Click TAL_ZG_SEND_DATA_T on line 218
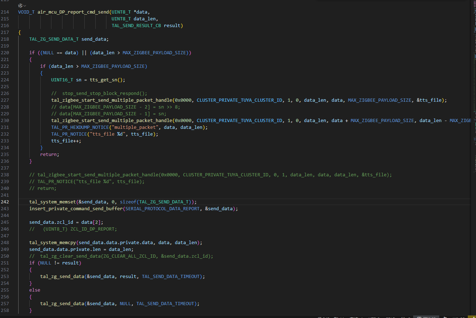Screen dimensions: 476x318 [54, 39]
